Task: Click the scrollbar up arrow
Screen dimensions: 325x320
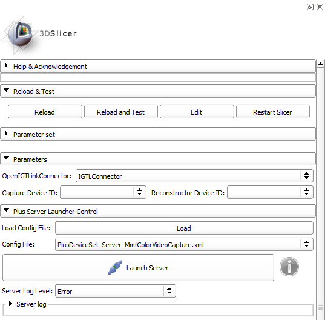Action: click(x=320, y=64)
